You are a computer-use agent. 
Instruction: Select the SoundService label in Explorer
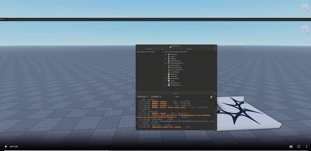point(175,83)
